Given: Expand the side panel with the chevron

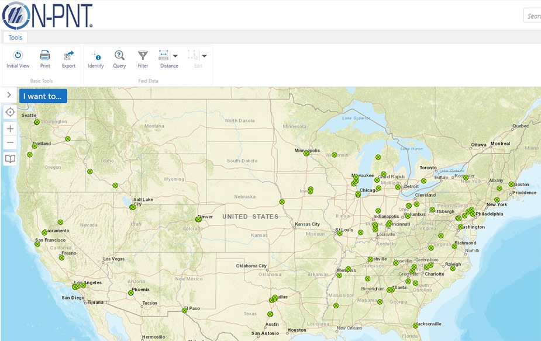Looking at the screenshot, I should pyautogui.click(x=9, y=95).
